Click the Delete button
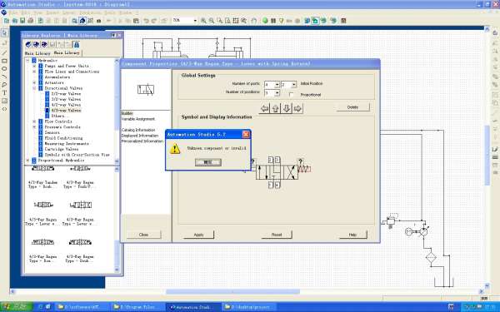Screen dimensions: 500x312 [353, 107]
